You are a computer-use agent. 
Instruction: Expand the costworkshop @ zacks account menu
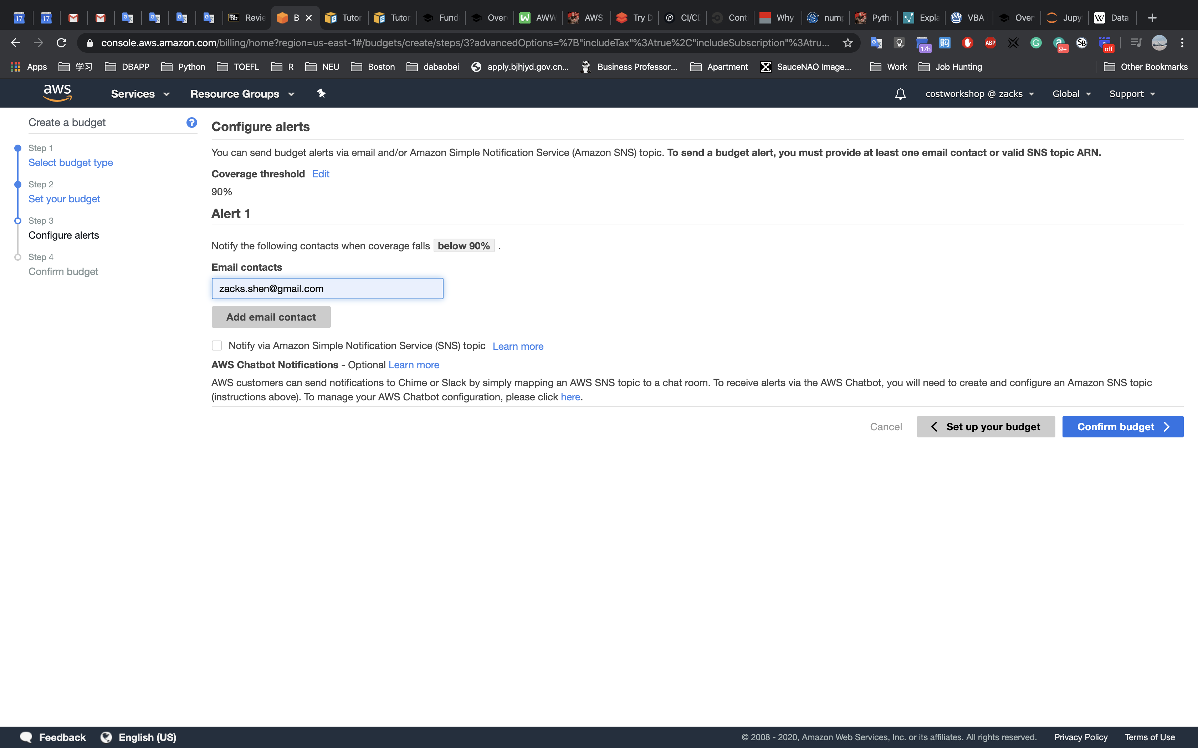pyautogui.click(x=979, y=93)
